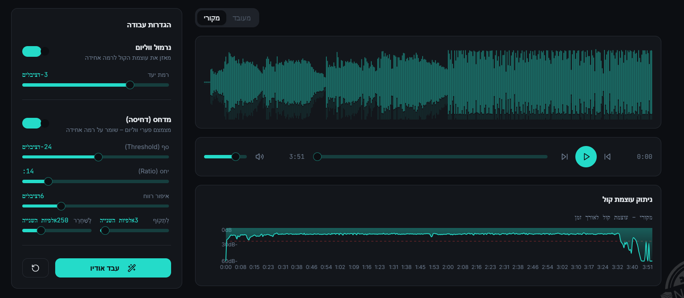Click the Ratio slider handle

tap(48, 181)
